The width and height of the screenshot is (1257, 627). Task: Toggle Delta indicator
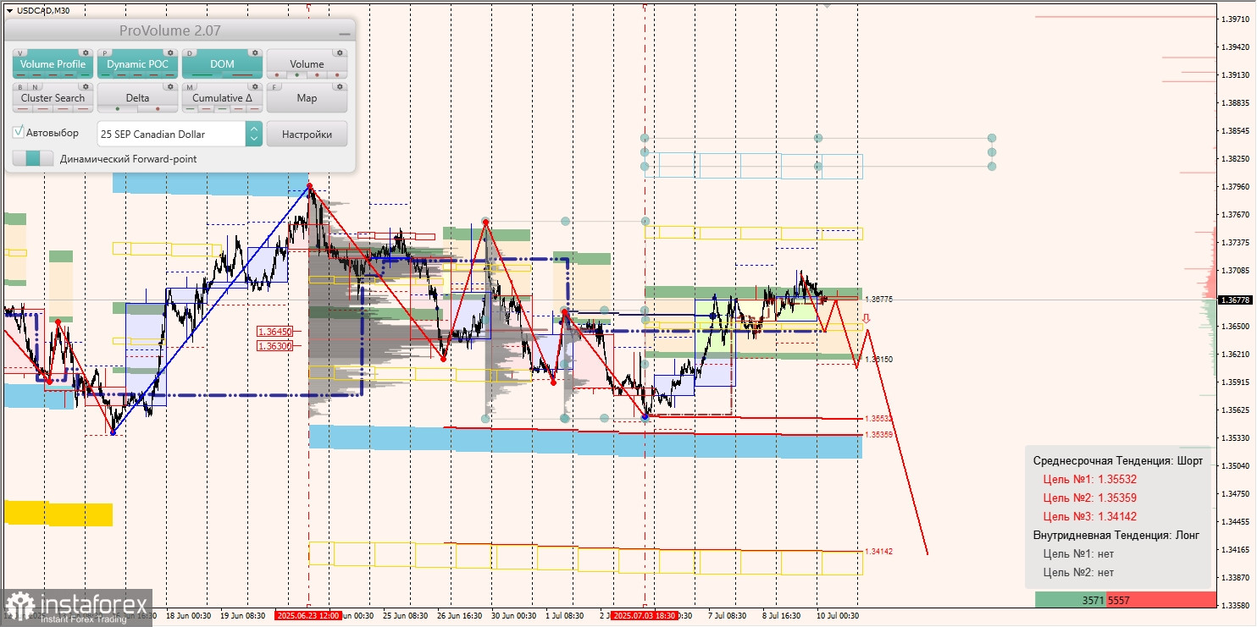coord(137,98)
